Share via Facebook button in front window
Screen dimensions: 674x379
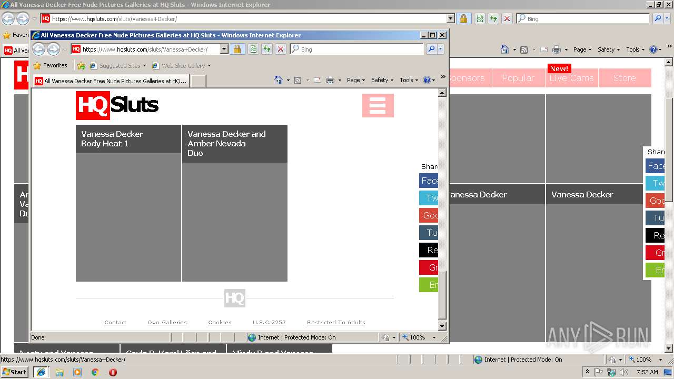click(429, 181)
